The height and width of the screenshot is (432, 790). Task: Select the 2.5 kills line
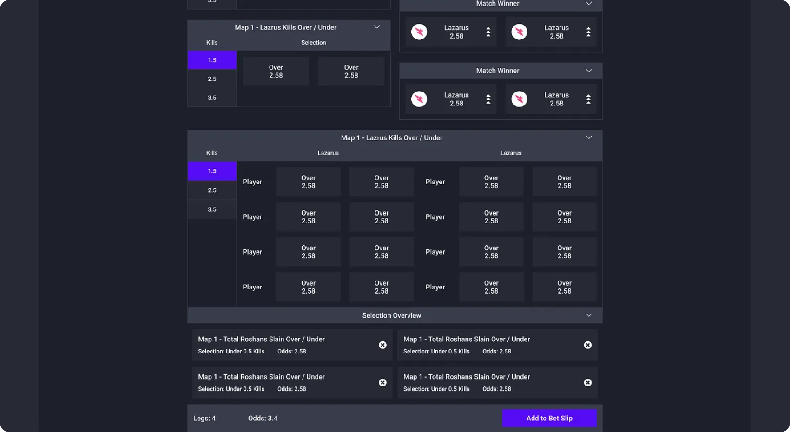coord(212,79)
